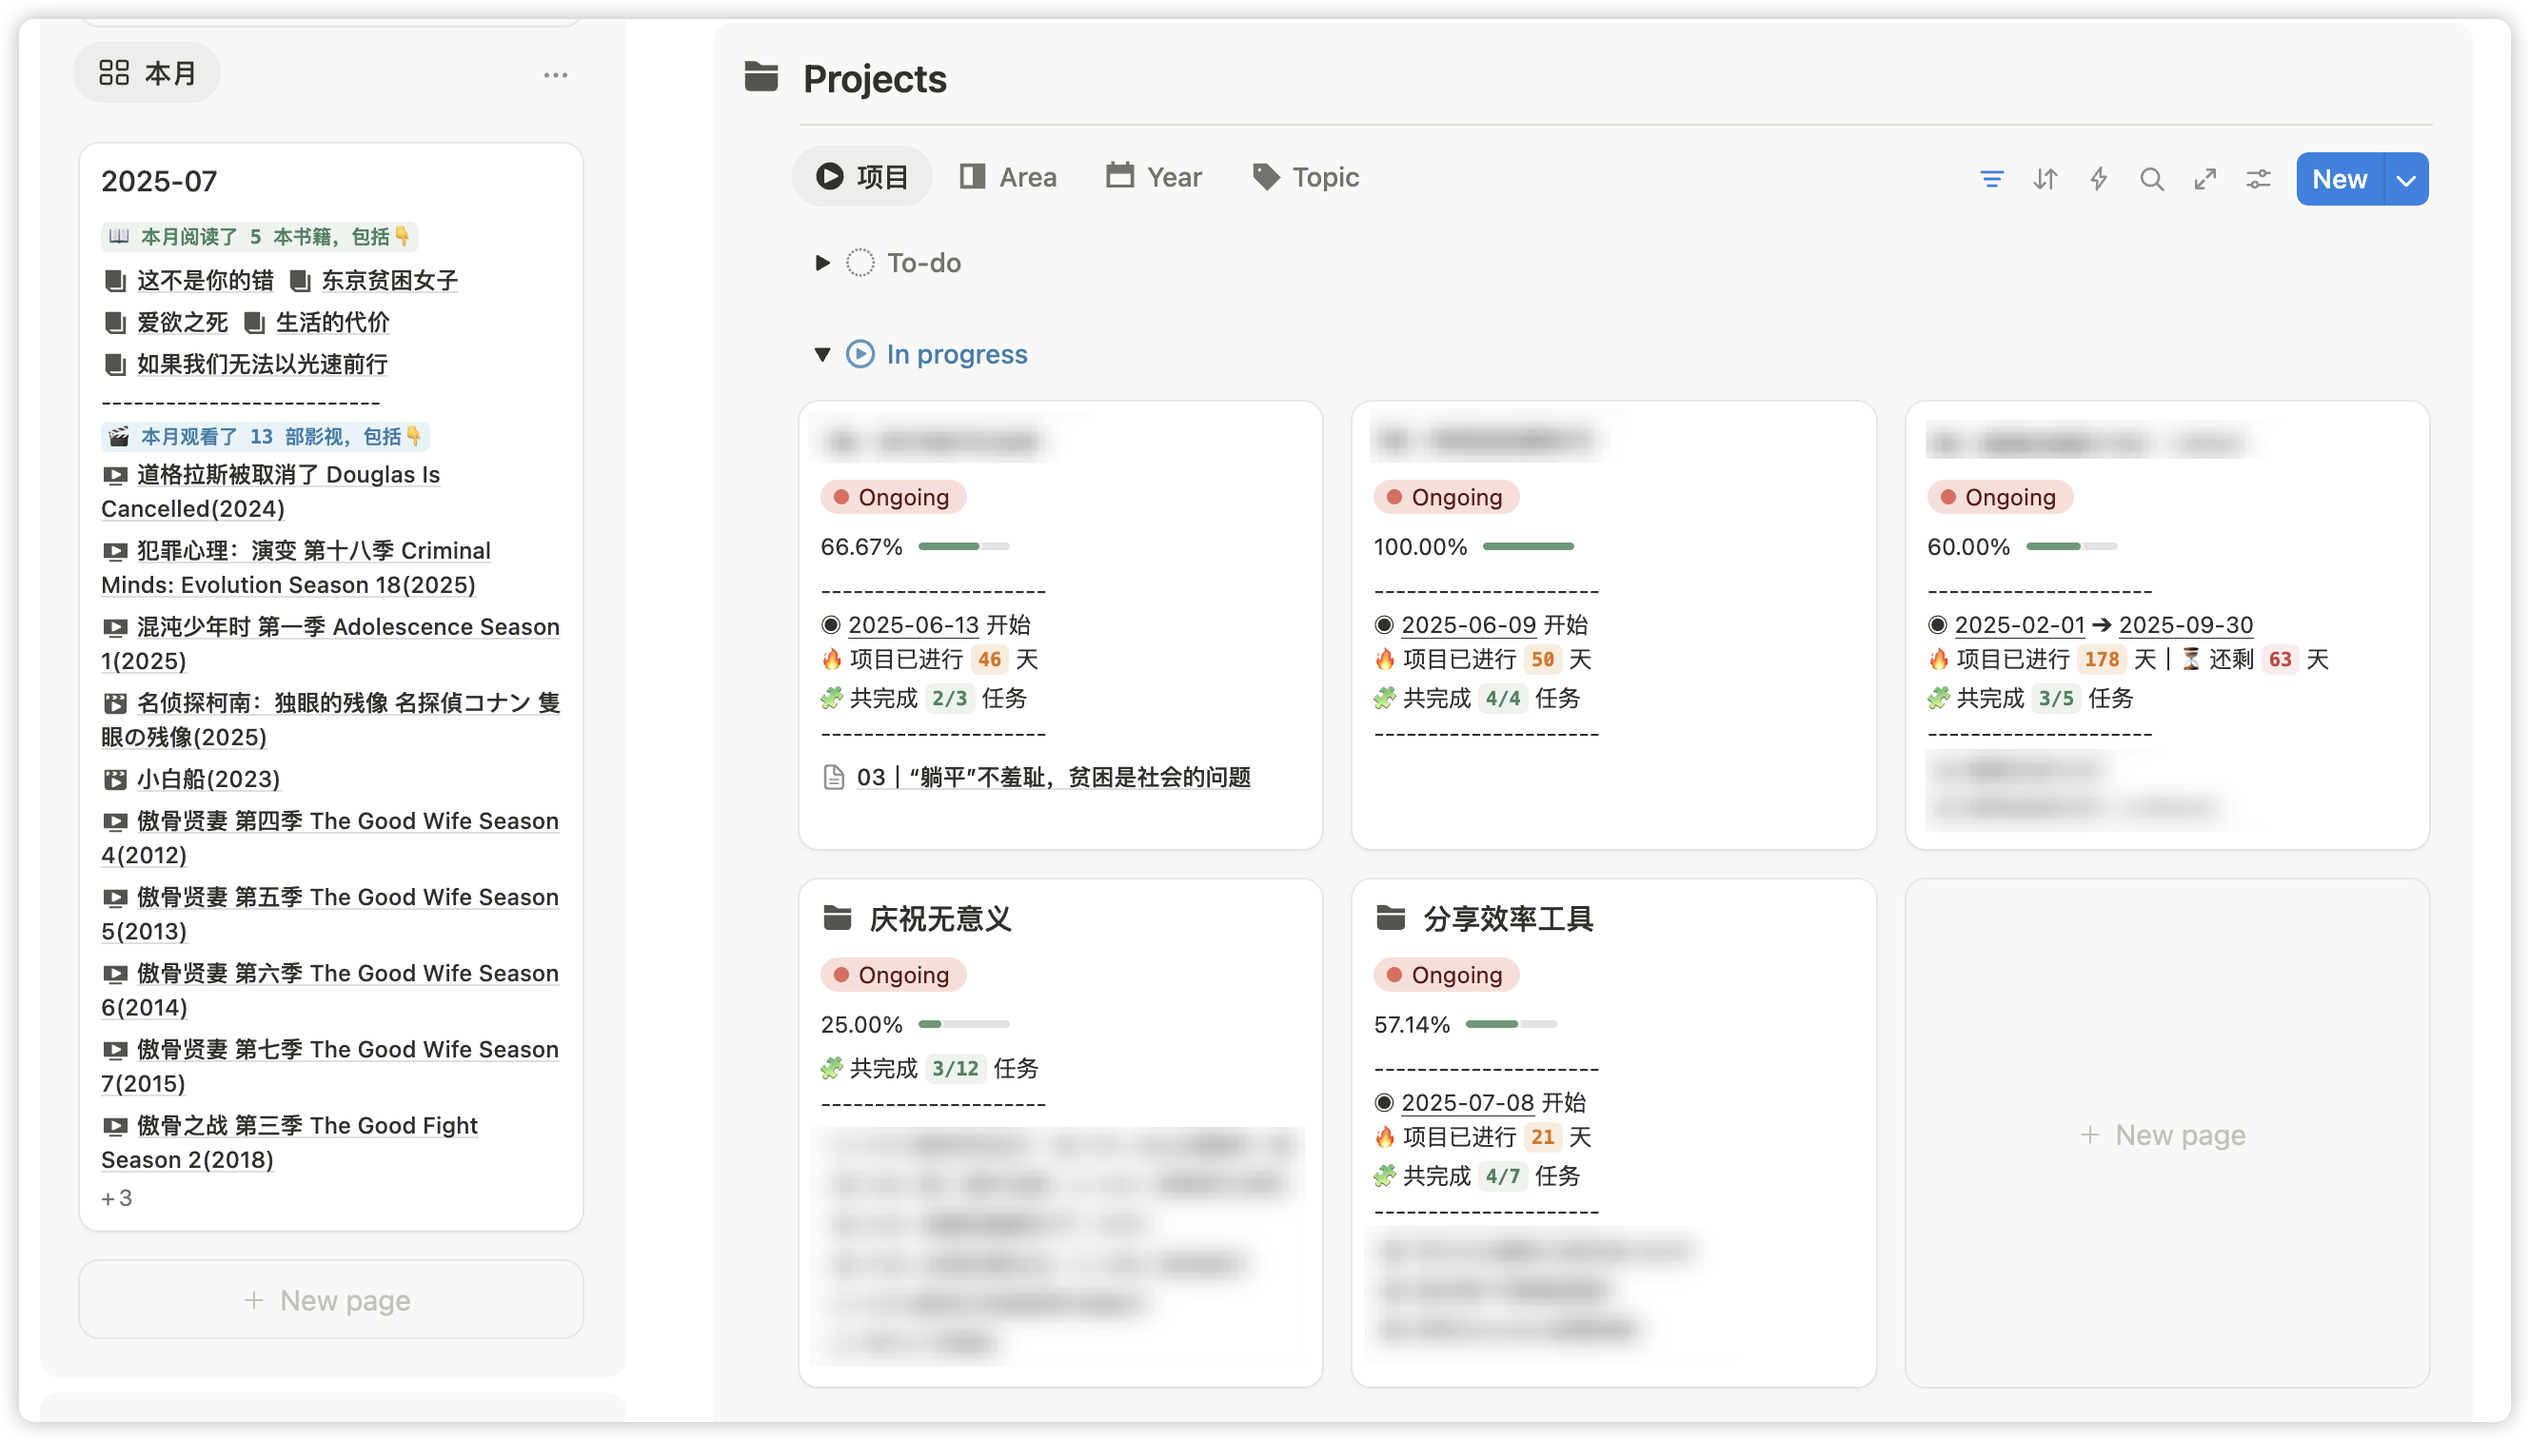
Task: Click the three-dot menu beside 本月
Action: click(x=555, y=75)
